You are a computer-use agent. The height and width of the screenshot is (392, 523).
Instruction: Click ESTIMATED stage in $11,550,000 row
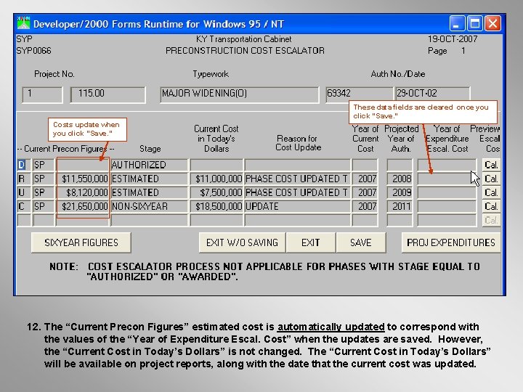pyautogui.click(x=150, y=179)
